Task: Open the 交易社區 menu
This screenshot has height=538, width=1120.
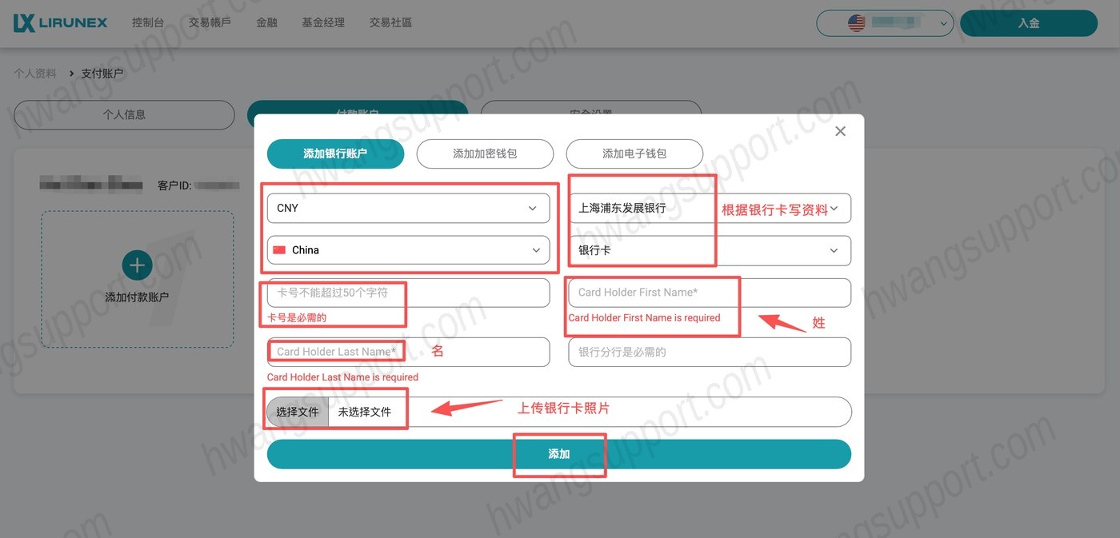Action: (x=390, y=22)
